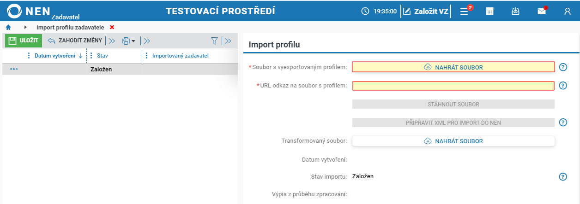Open help next to profile file upload
The height and width of the screenshot is (204, 580).
pos(562,67)
